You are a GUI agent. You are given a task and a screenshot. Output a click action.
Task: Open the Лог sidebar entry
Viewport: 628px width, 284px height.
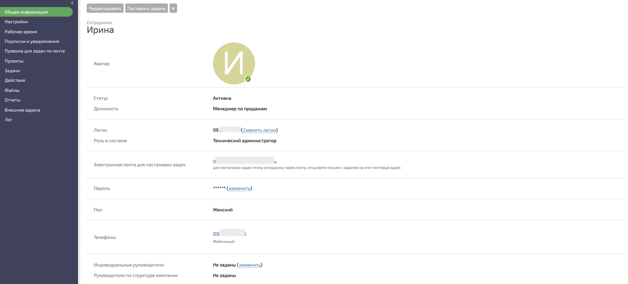tap(8, 120)
